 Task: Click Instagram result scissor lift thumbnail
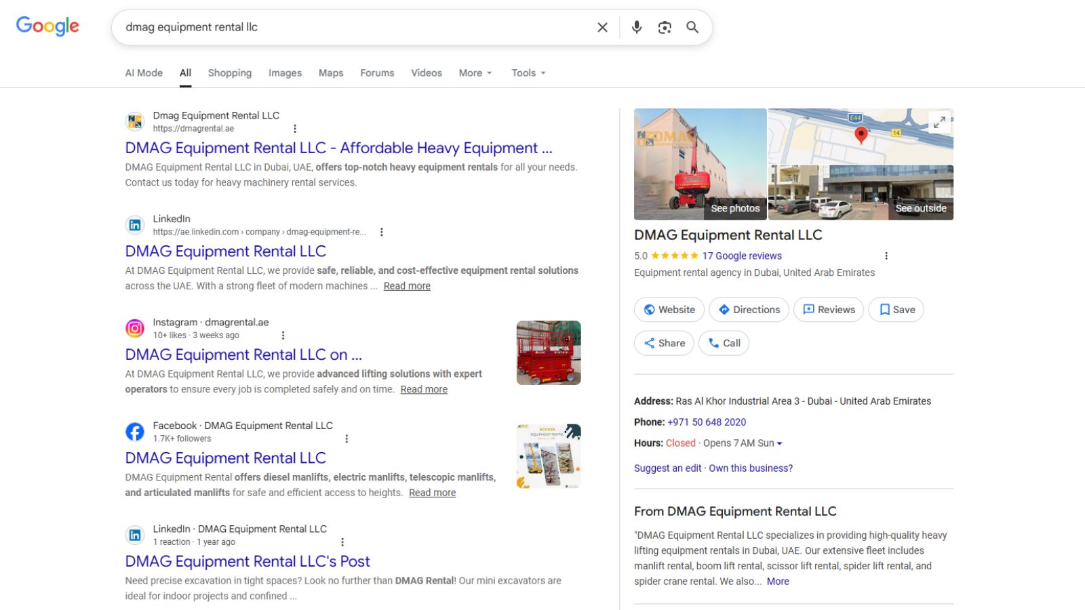[549, 353]
